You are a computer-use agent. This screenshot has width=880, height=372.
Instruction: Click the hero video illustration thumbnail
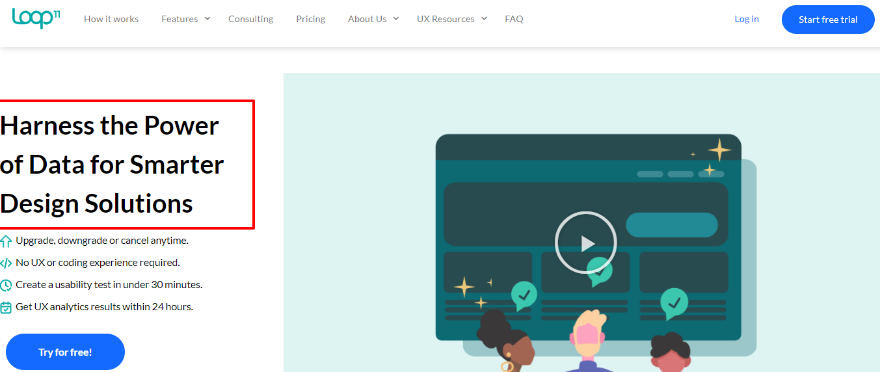click(x=581, y=222)
